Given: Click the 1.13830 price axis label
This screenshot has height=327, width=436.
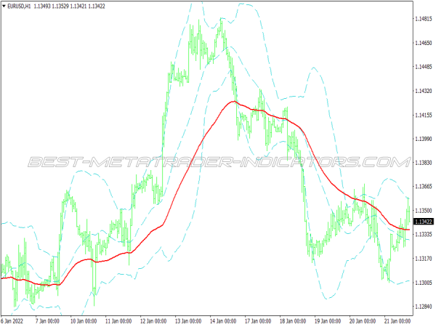Looking at the screenshot, I should tap(424, 163).
